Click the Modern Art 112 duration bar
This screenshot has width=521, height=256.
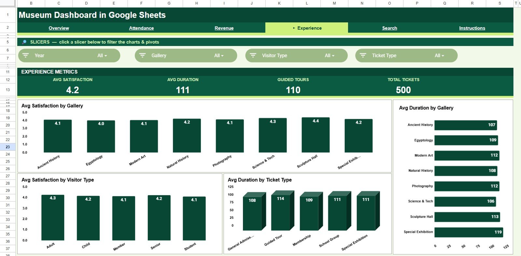pos(467,156)
